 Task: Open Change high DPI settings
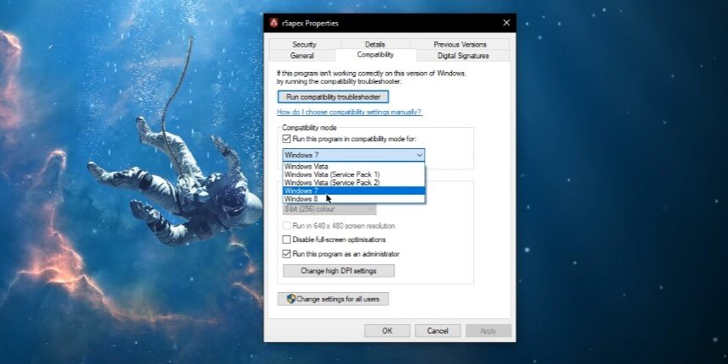pos(339,271)
